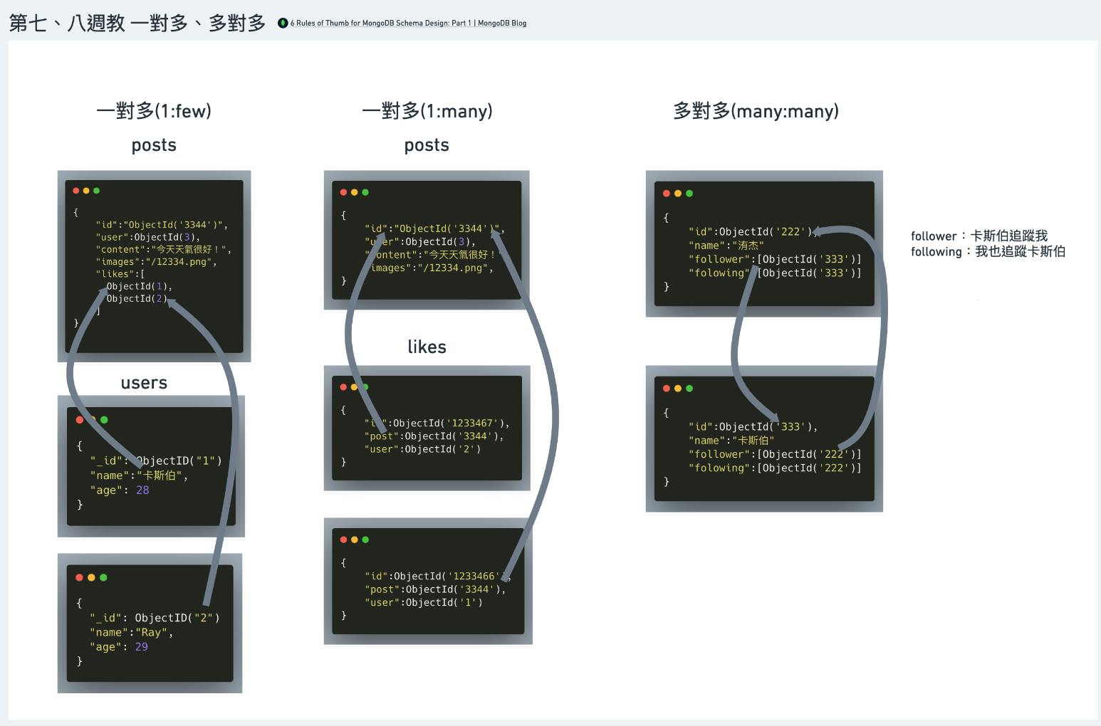Select the likes label
The height and width of the screenshot is (726, 1101).
(x=427, y=347)
